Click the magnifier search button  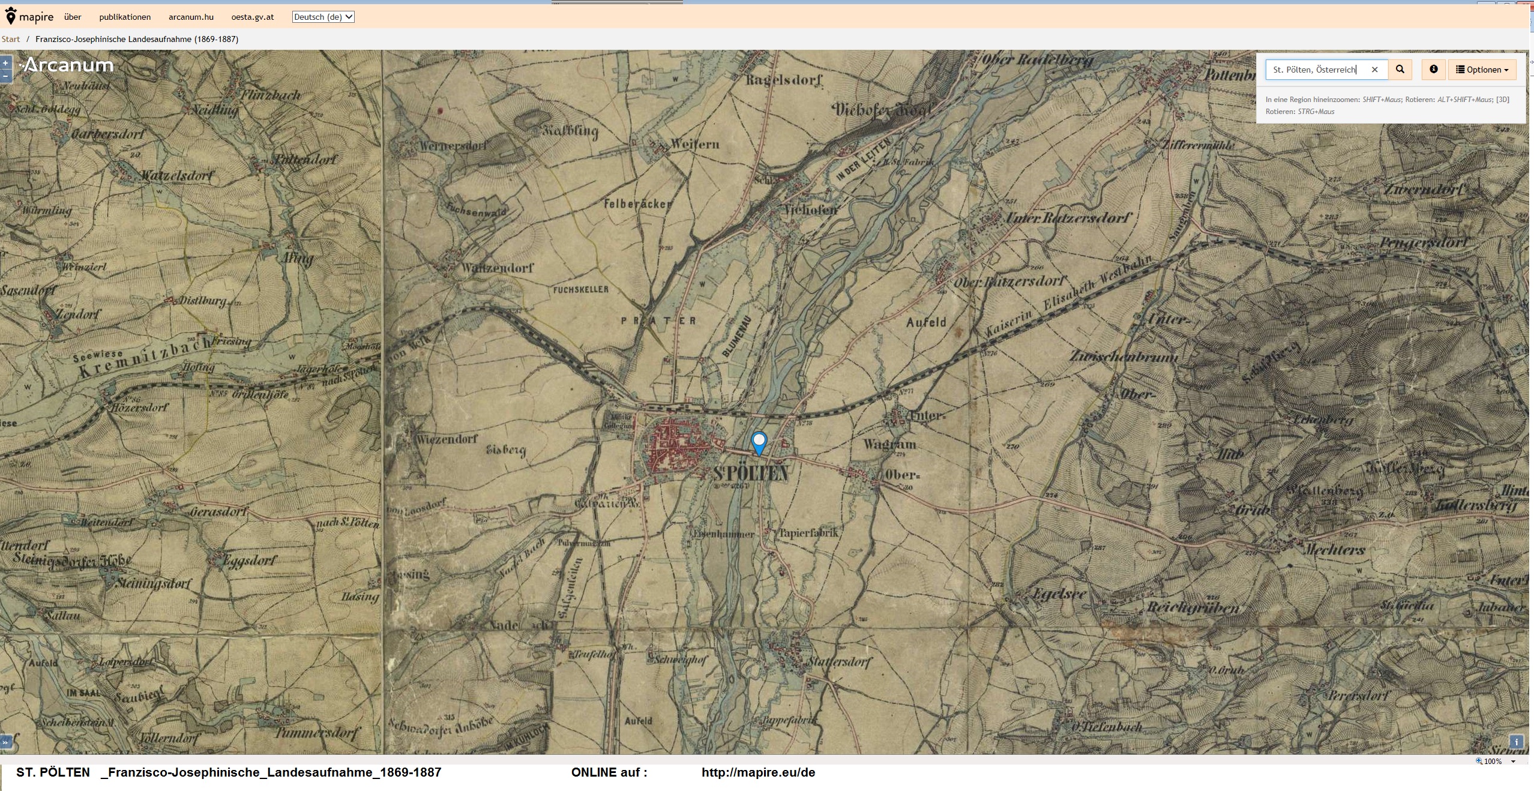[x=1400, y=70]
